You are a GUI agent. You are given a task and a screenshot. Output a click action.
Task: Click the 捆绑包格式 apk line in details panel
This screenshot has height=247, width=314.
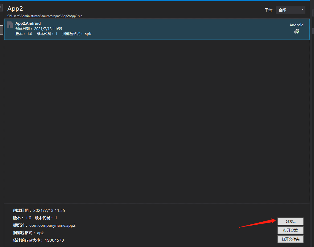click(x=28, y=233)
